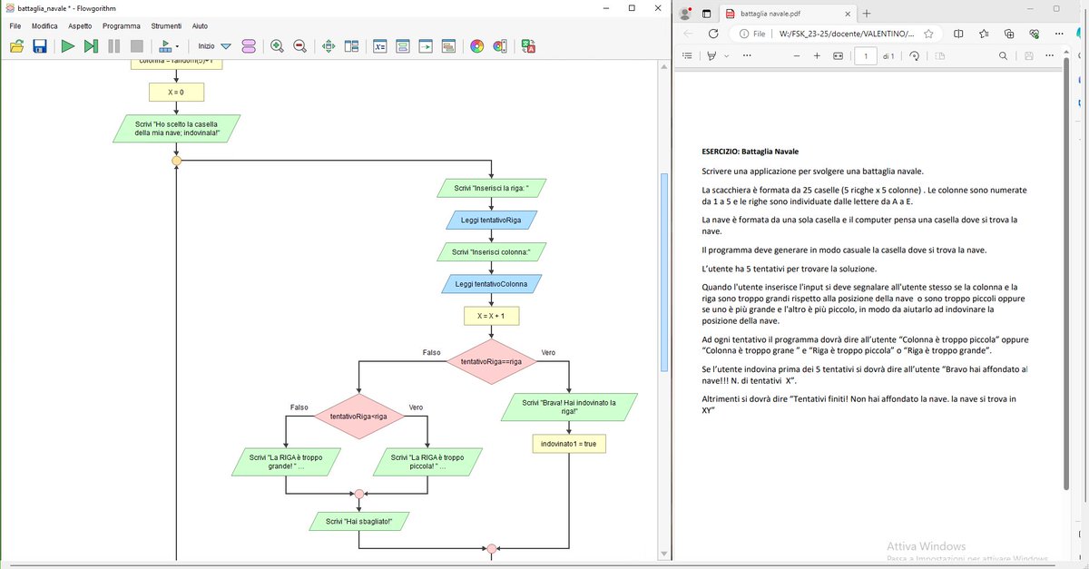Open the Aiuto menu
The image size is (1089, 569).
200,26
